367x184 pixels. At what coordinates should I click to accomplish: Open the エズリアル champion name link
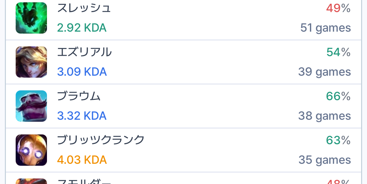click(x=84, y=52)
